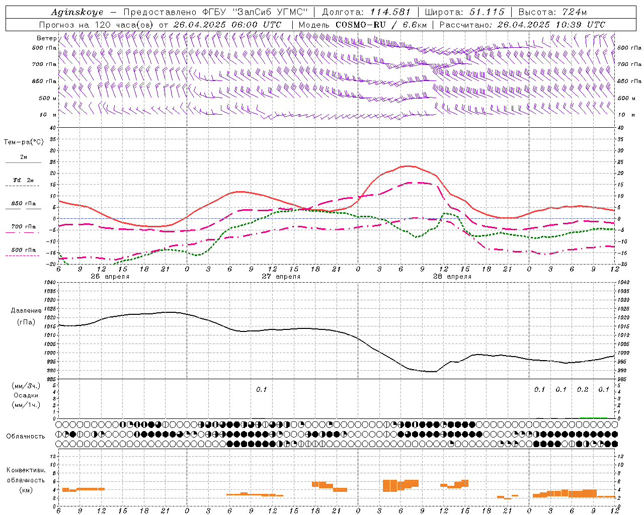Select the Широта: 51.115 header value
Viewport: 644px width, 515px height.
click(465, 12)
